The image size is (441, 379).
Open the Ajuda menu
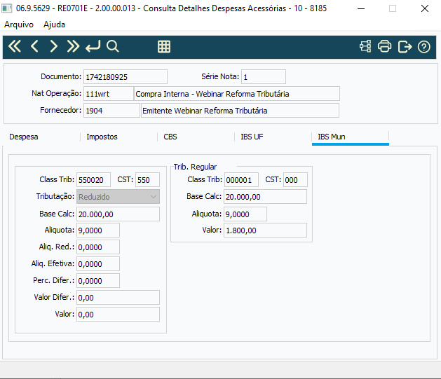[x=54, y=25]
